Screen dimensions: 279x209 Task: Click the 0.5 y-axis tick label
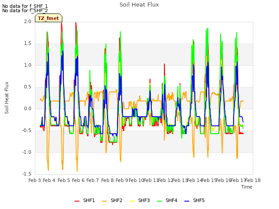pyautogui.click(x=27, y=87)
